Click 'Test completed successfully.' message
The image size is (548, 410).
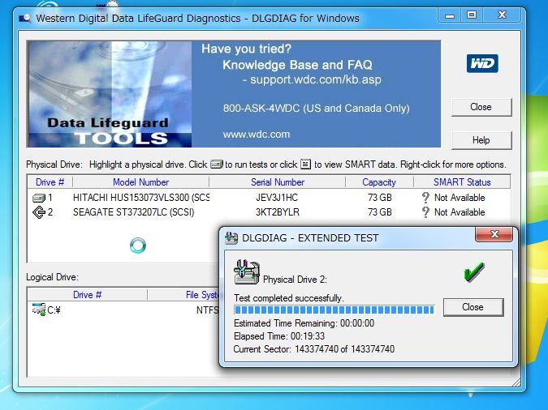289,298
